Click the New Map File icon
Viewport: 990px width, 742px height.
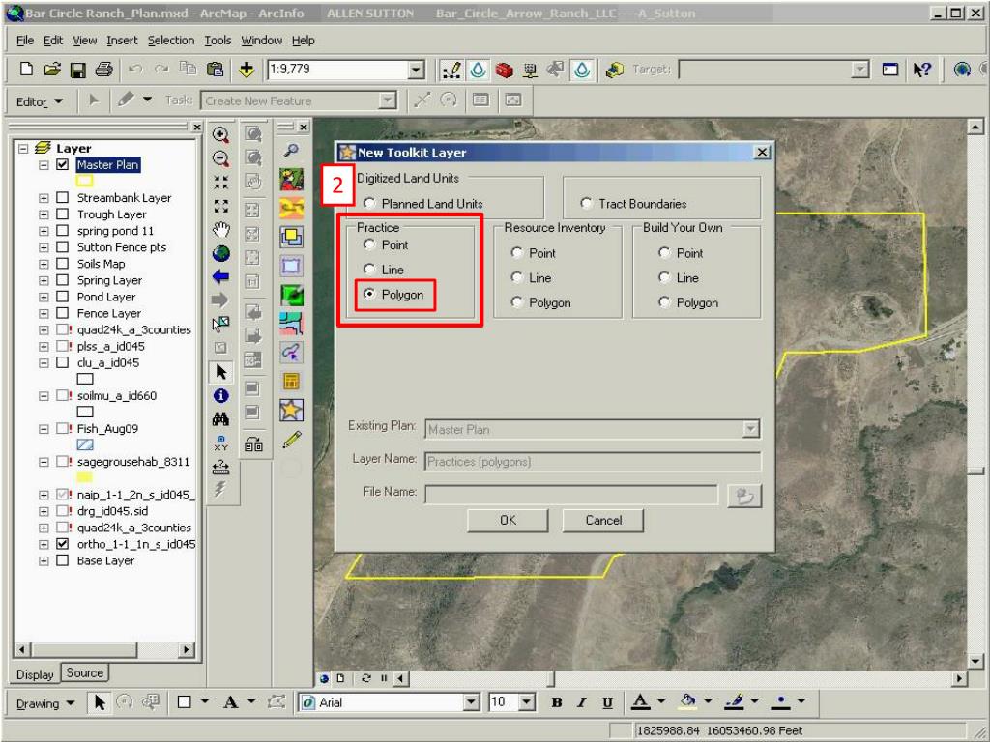click(26, 70)
